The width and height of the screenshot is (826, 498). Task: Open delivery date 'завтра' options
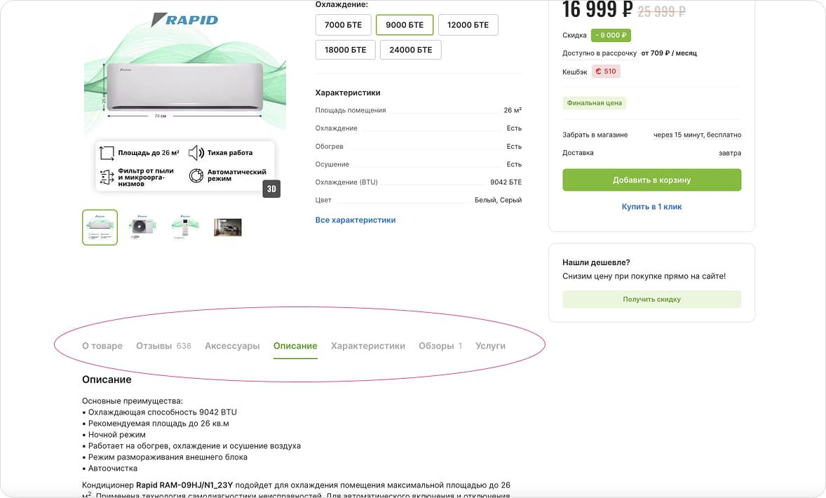(729, 153)
